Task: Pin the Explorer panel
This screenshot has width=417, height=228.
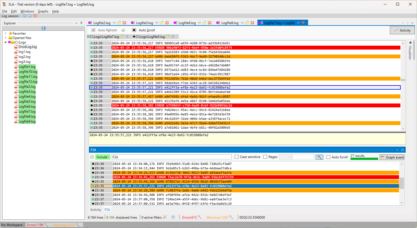Action: tap(81, 23)
